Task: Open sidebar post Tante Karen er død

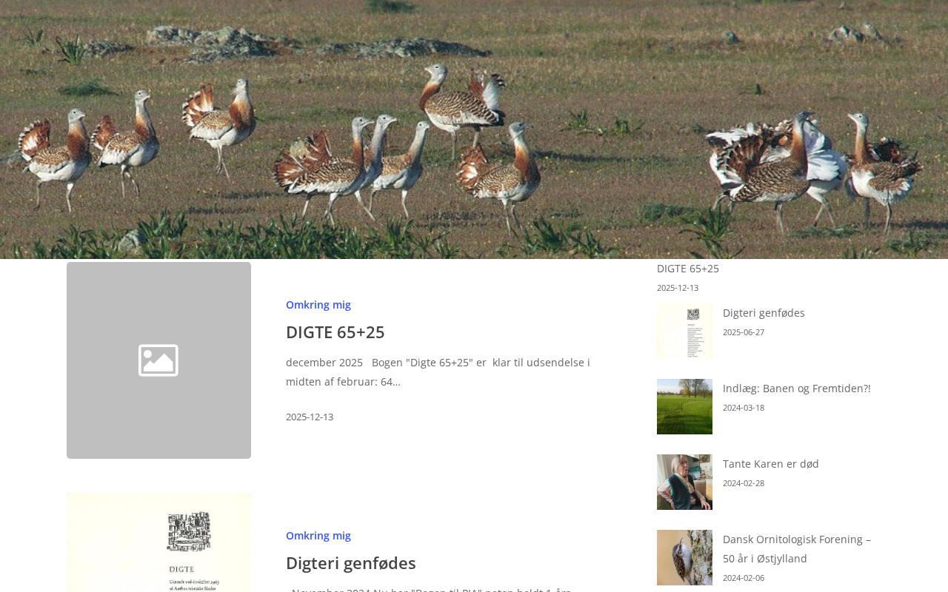Action: pyautogui.click(x=771, y=464)
